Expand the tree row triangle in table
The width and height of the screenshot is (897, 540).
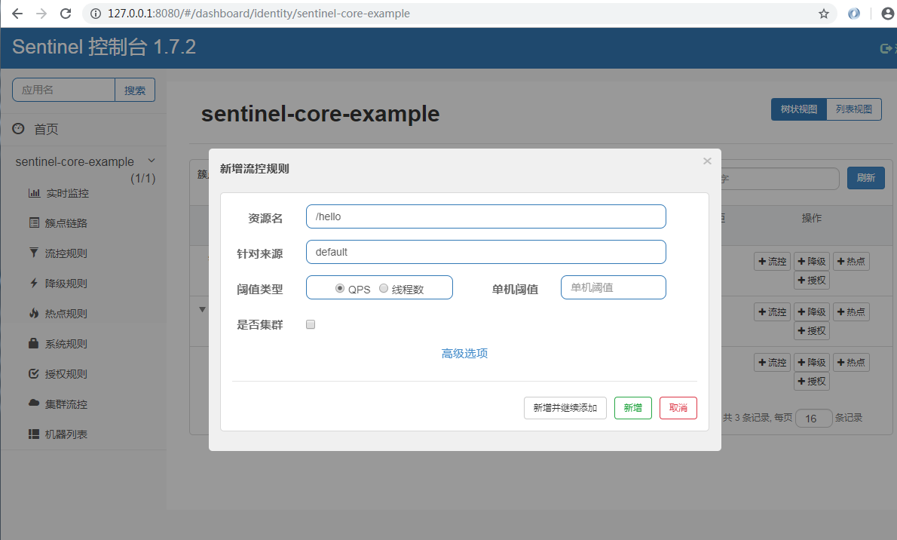coord(202,310)
